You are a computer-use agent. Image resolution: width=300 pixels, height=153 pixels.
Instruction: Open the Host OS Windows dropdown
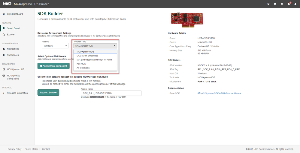click(x=55, y=46)
